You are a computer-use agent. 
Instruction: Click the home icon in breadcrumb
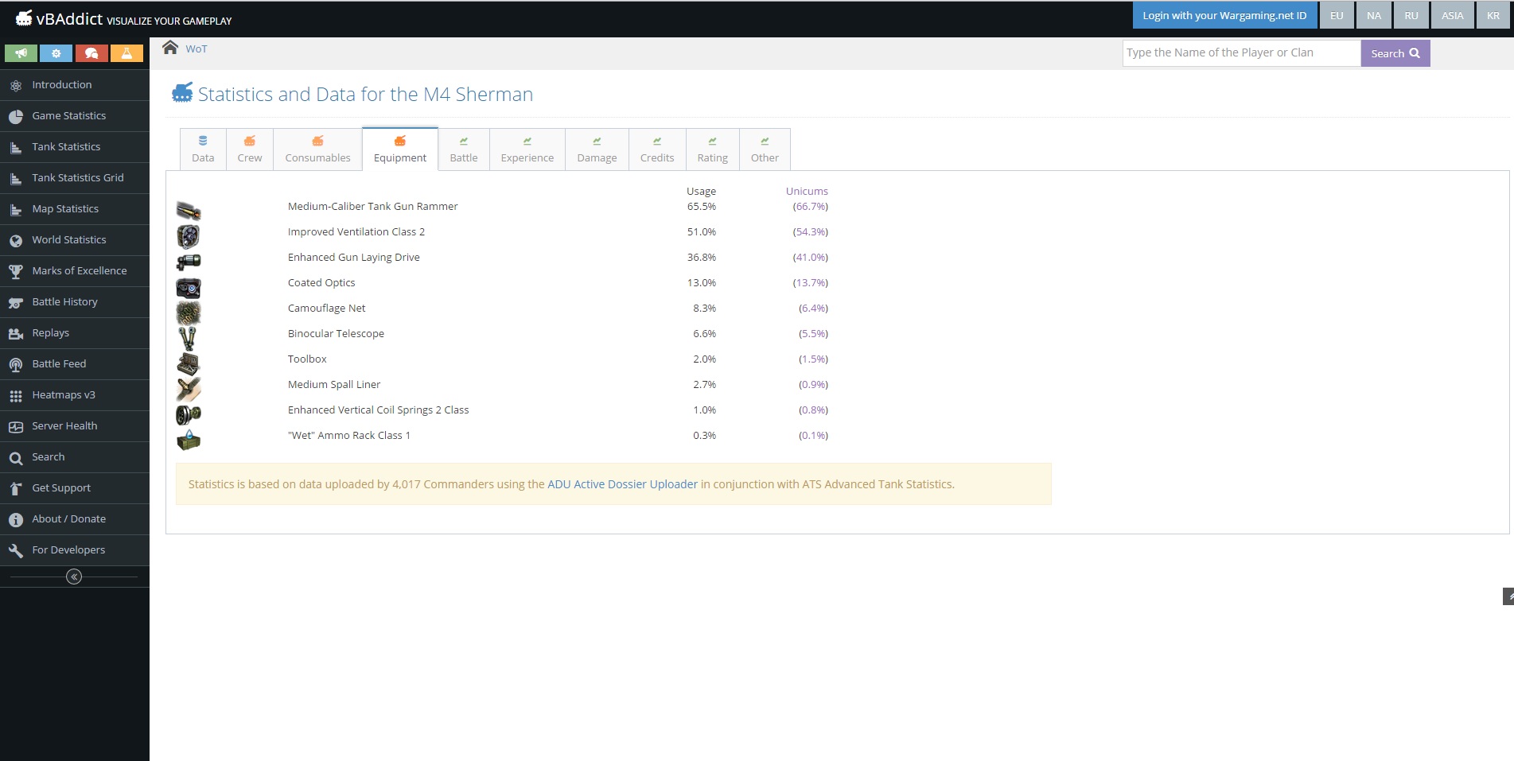pyautogui.click(x=170, y=48)
